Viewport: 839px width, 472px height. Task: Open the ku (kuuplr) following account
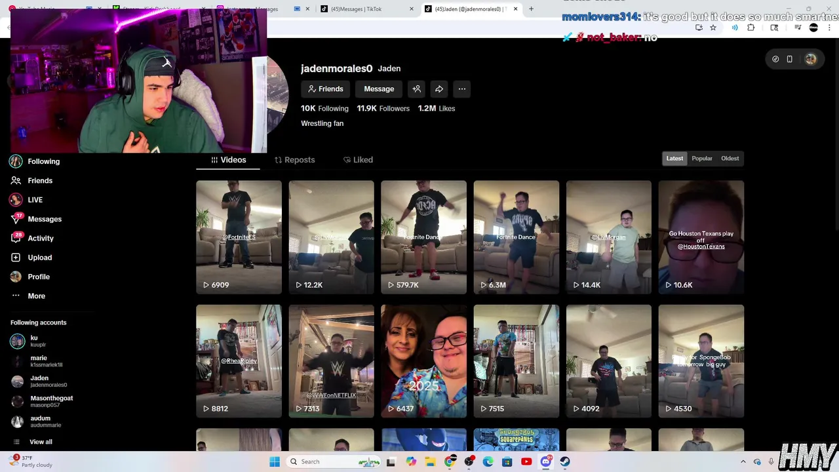pos(29,341)
